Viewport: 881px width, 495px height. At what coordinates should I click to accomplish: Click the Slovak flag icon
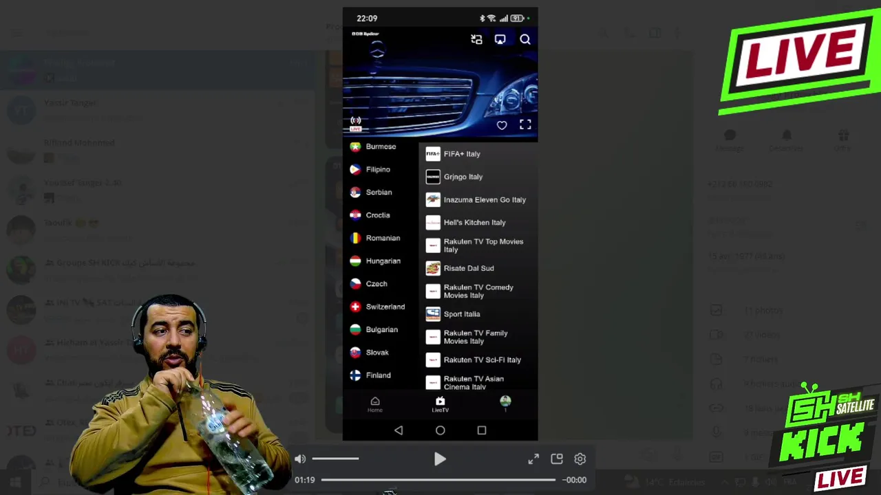coord(355,353)
